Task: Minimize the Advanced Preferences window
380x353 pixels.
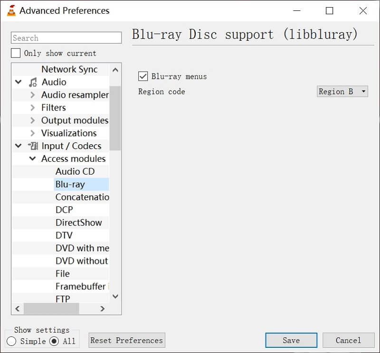Action: tap(296, 10)
